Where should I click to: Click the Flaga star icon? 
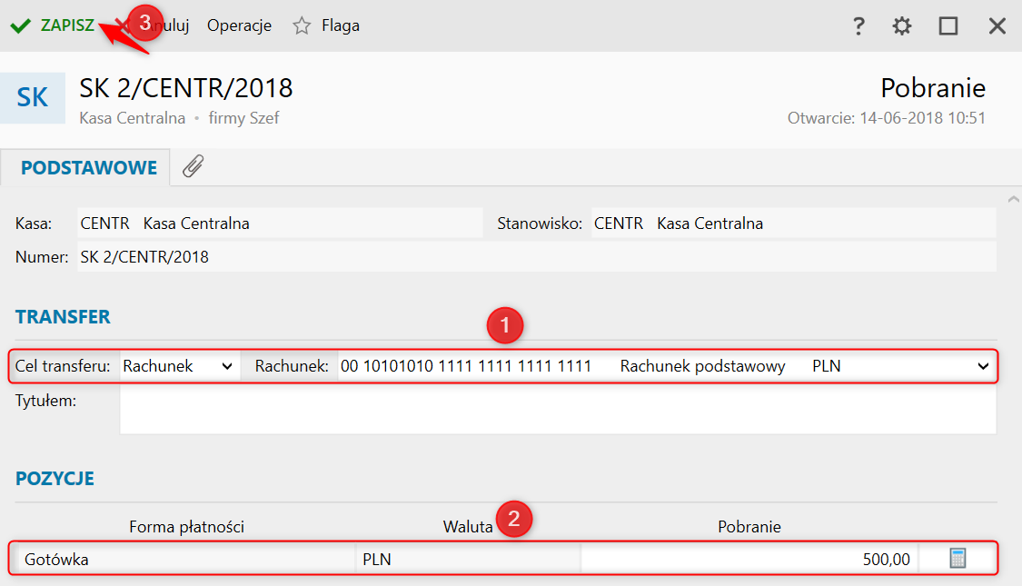[302, 25]
